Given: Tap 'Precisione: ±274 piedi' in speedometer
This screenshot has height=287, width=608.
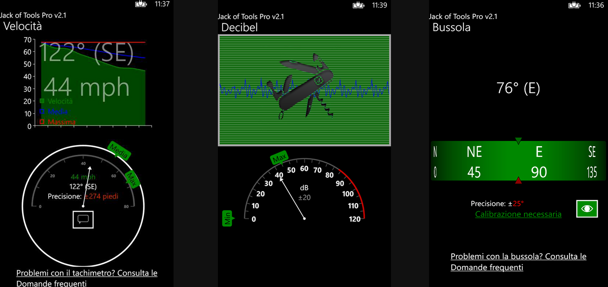Looking at the screenshot, I should click(83, 196).
